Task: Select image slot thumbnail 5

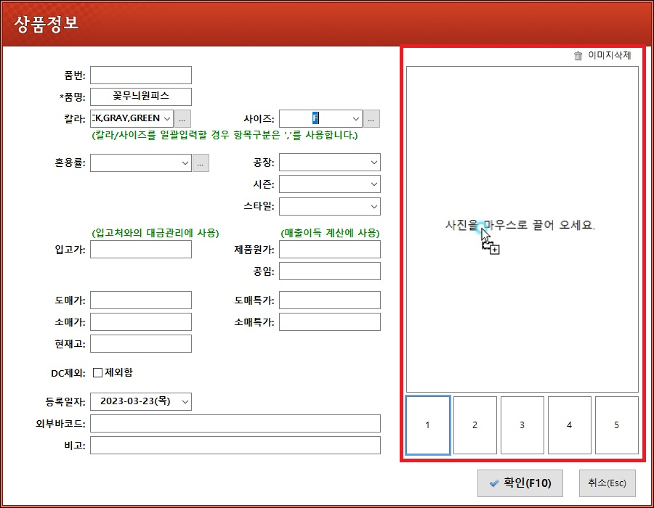Action: click(x=616, y=425)
